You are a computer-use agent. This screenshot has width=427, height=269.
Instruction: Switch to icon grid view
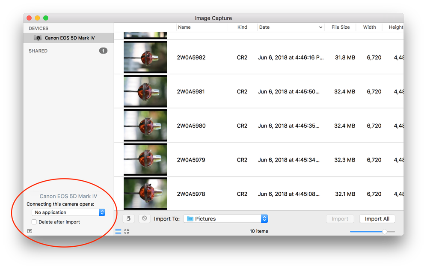pos(127,231)
